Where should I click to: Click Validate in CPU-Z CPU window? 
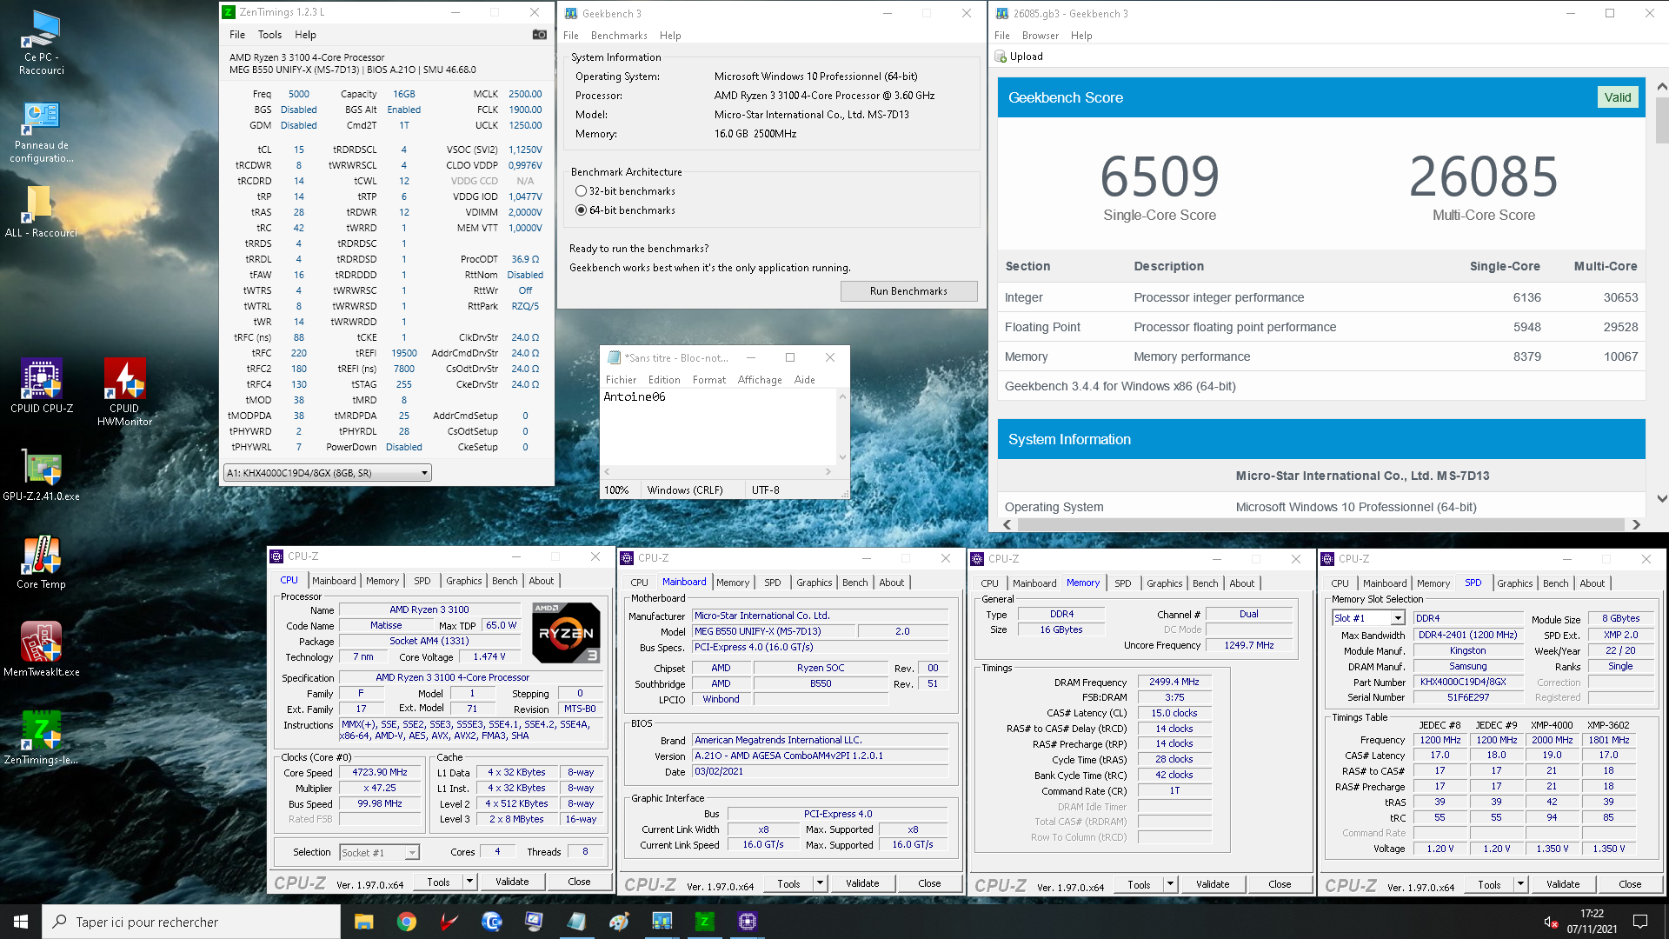512,882
